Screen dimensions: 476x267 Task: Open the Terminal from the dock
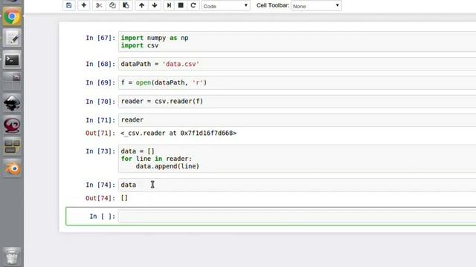pos(12,60)
